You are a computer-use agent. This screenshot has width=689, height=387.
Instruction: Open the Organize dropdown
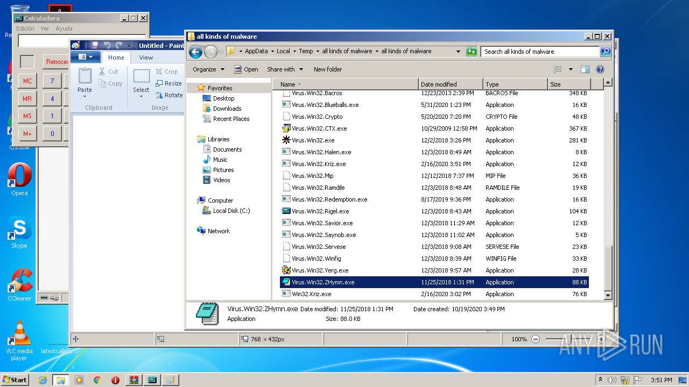(208, 69)
